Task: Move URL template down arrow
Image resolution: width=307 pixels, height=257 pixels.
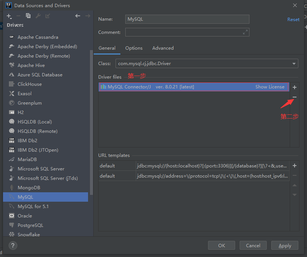Action: (295, 195)
